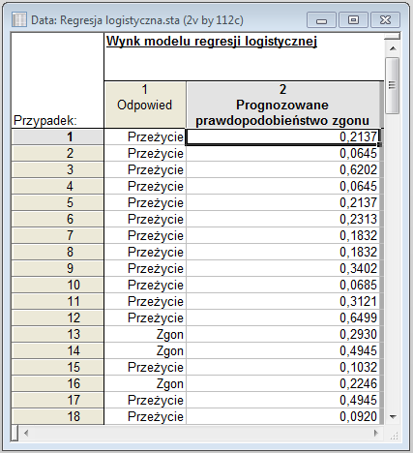Click the horizontal scrollbar left arrow
The image size is (413, 453).
click(26, 433)
